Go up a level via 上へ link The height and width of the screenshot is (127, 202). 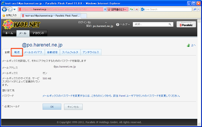[192, 45]
